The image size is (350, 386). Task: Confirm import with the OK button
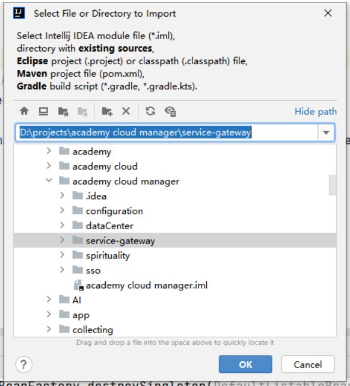tap(245, 364)
